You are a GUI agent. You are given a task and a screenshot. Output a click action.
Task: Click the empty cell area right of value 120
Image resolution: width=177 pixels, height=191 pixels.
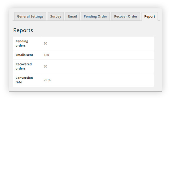[103, 55]
